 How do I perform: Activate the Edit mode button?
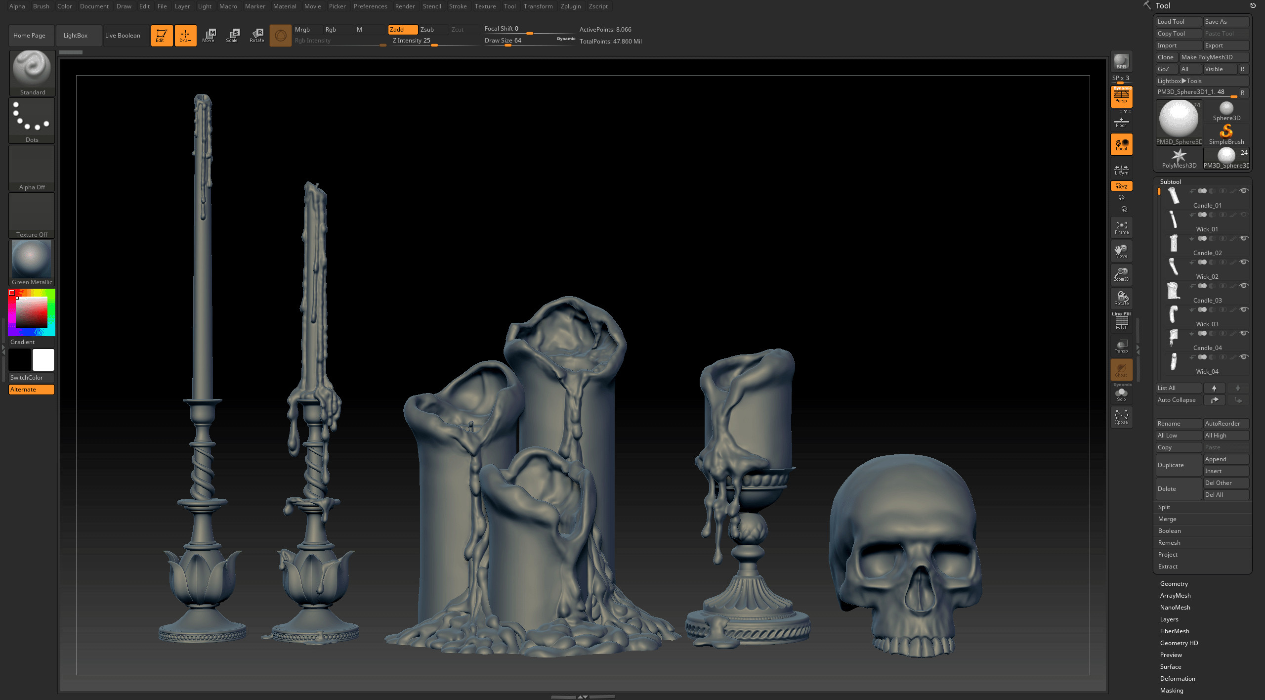pyautogui.click(x=162, y=36)
